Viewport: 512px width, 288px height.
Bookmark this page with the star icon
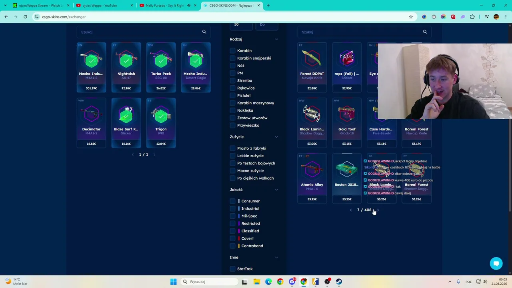(411, 17)
